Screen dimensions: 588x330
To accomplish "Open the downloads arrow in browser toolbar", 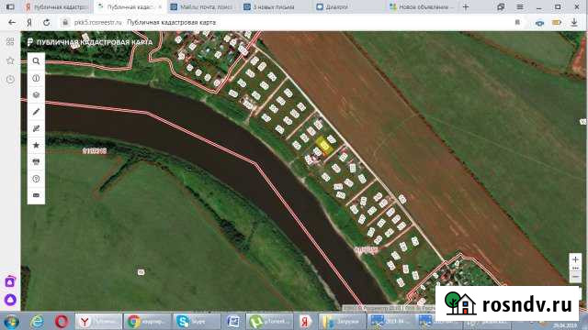I will pyautogui.click(x=574, y=22).
